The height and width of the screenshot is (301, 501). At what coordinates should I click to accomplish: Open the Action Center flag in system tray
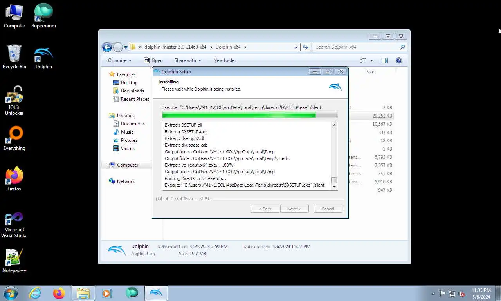442,293
